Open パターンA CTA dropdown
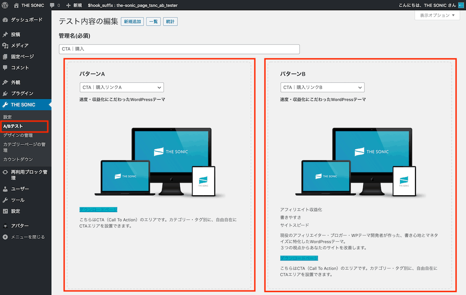This screenshot has width=466, height=295. [x=122, y=87]
